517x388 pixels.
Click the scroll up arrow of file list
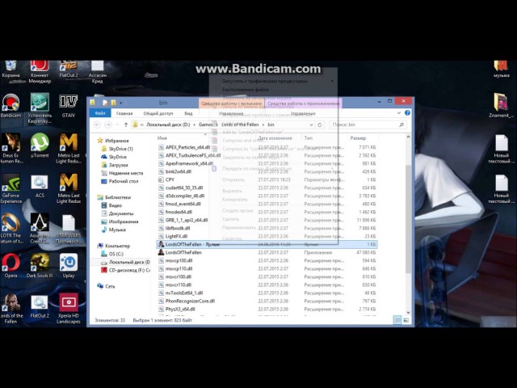click(x=408, y=137)
